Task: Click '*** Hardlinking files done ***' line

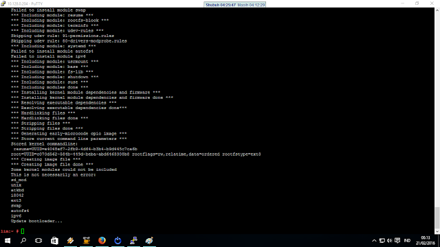Action: click(49, 118)
